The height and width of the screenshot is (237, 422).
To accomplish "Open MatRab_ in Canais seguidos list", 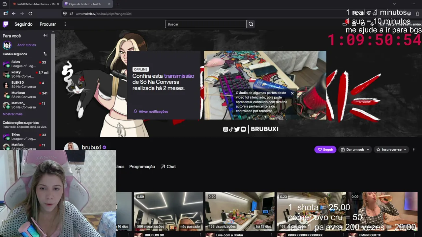I will (25, 105).
